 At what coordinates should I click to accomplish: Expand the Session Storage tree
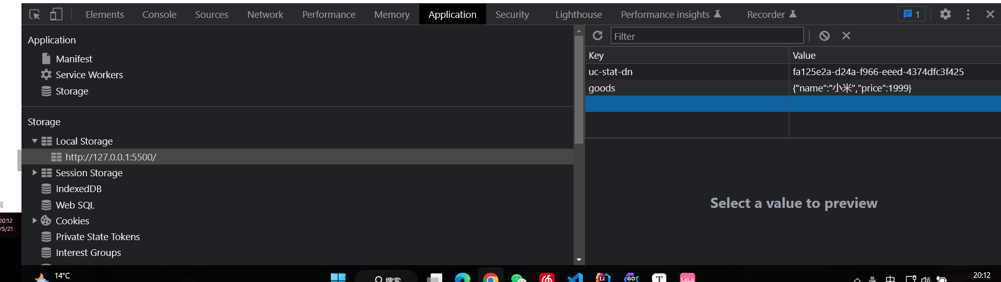pos(35,173)
